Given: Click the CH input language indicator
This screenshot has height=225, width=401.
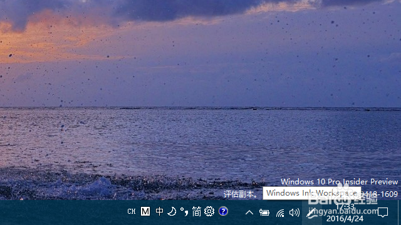Looking at the screenshot, I should click(x=131, y=211).
